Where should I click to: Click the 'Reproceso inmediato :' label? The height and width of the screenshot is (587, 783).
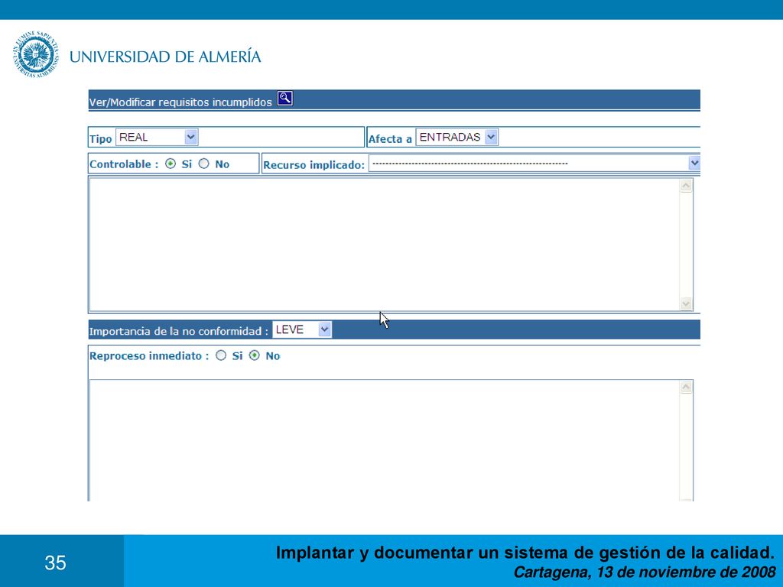click(x=149, y=356)
